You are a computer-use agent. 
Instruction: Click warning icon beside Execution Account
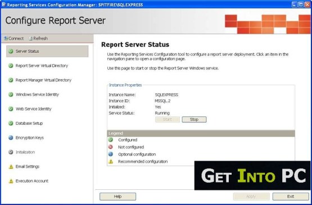click(x=11, y=181)
